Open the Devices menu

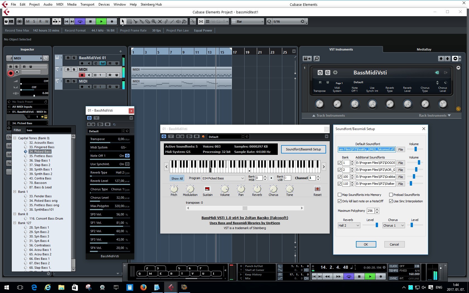104,4
